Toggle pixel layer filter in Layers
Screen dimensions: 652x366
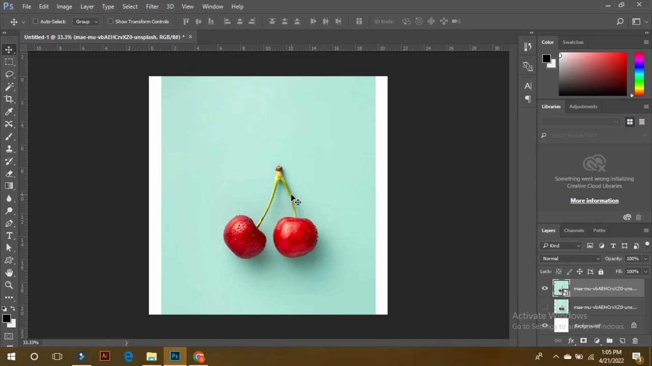pyautogui.click(x=590, y=246)
